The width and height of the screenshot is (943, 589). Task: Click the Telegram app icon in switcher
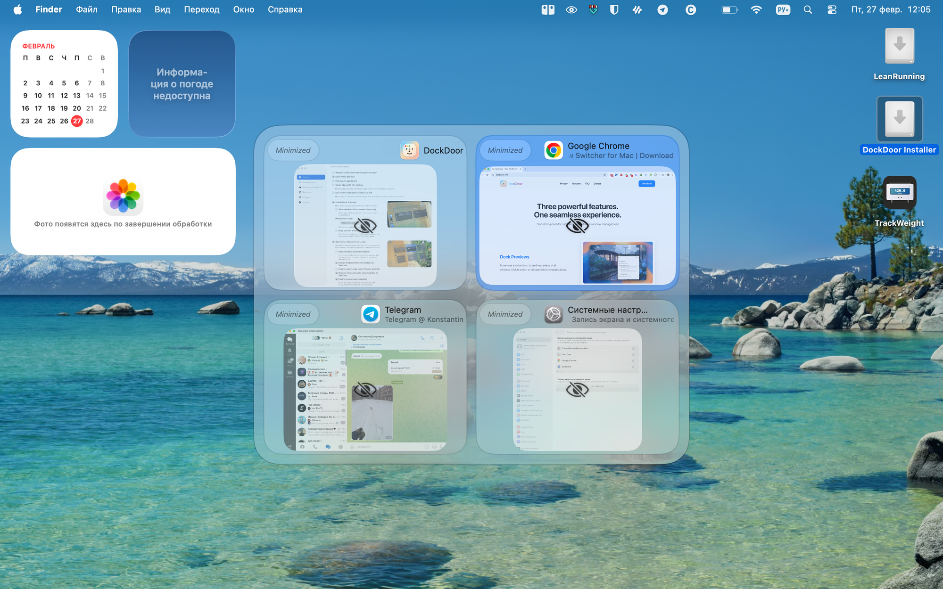(x=371, y=314)
